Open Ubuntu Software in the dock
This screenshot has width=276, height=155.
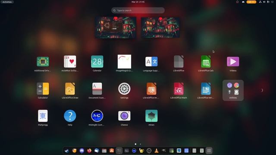click(112, 151)
